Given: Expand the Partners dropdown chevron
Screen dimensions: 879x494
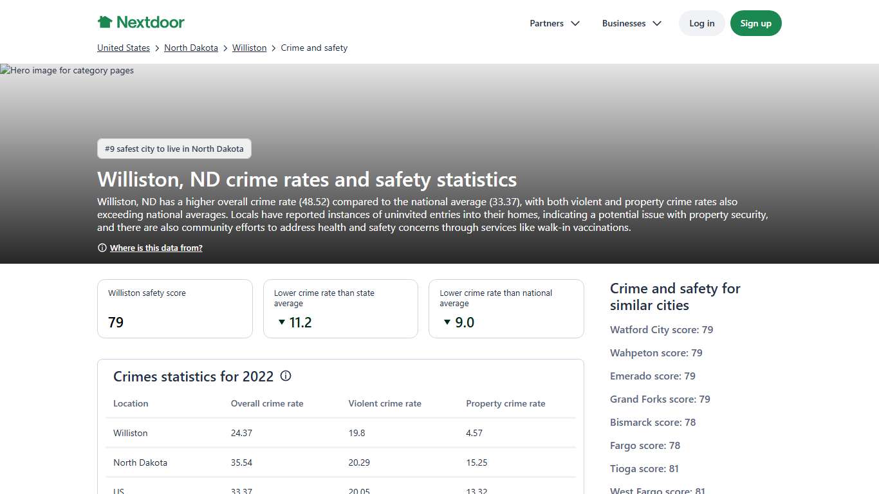Looking at the screenshot, I should tap(575, 23).
